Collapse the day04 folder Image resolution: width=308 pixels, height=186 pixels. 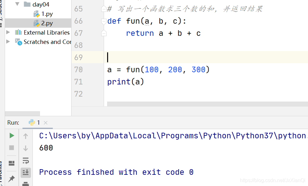tap(17, 4)
